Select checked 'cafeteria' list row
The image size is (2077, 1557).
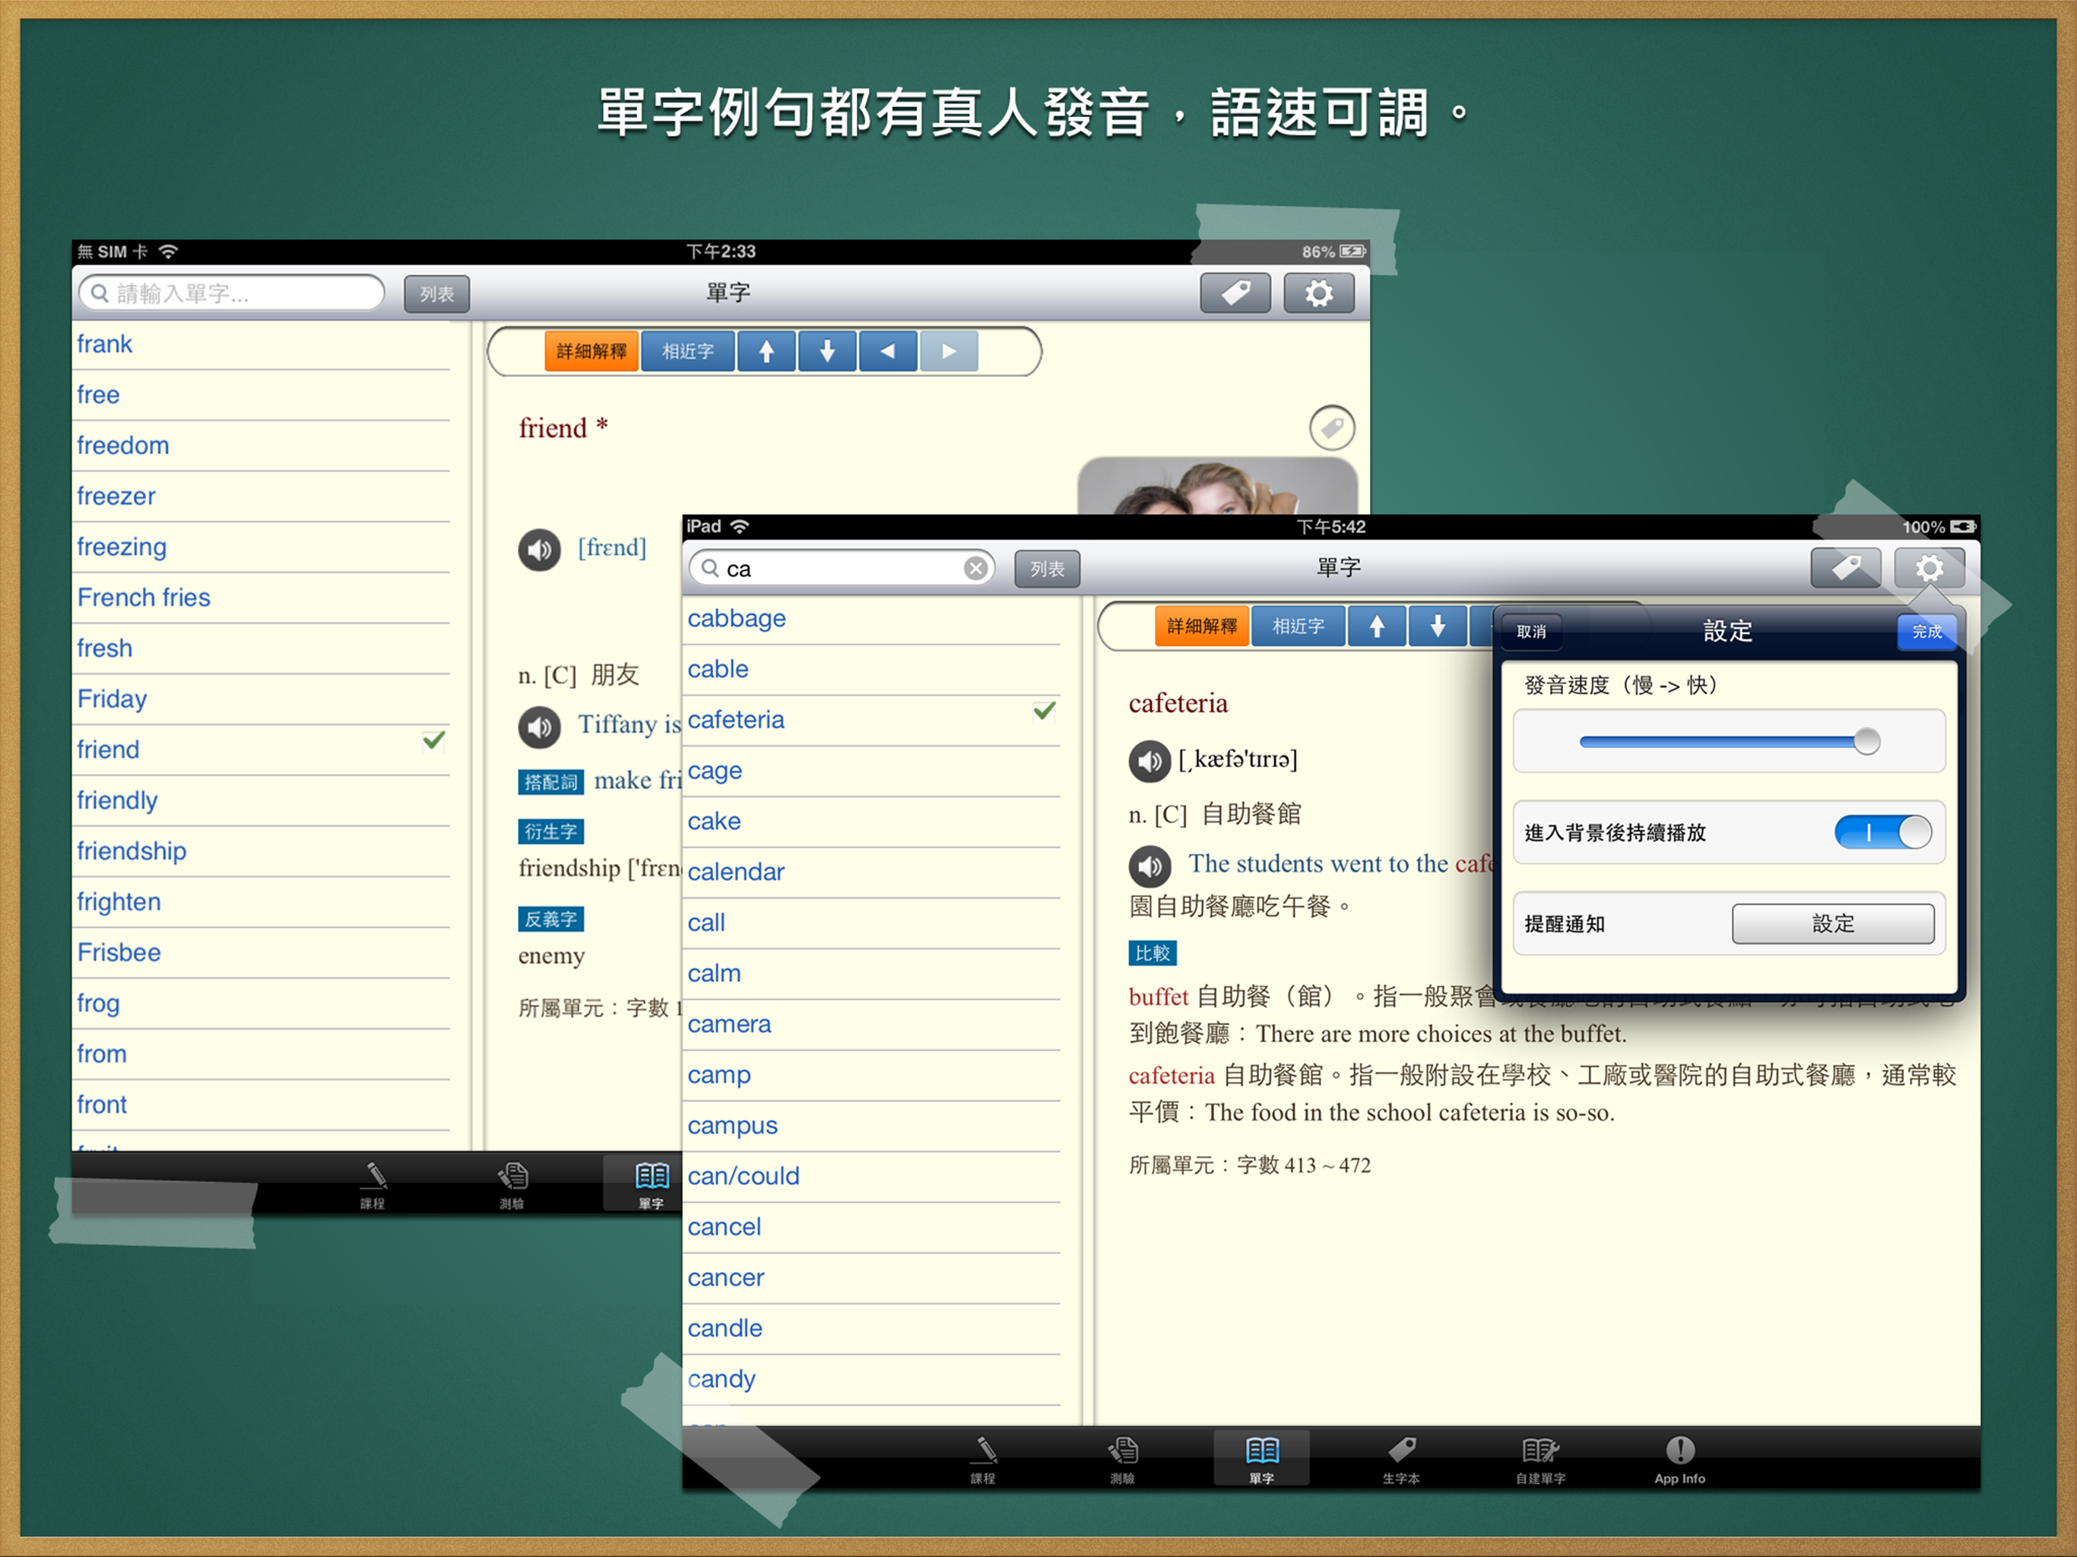[x=871, y=720]
